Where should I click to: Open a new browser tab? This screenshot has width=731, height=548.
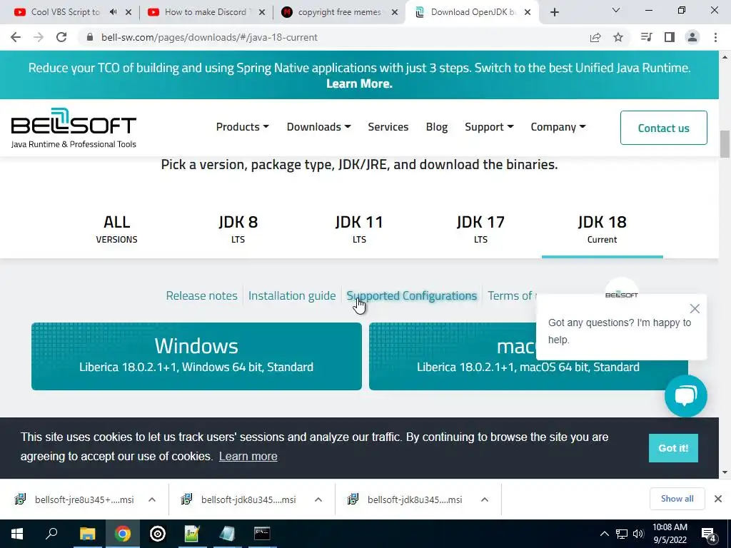[554, 12]
